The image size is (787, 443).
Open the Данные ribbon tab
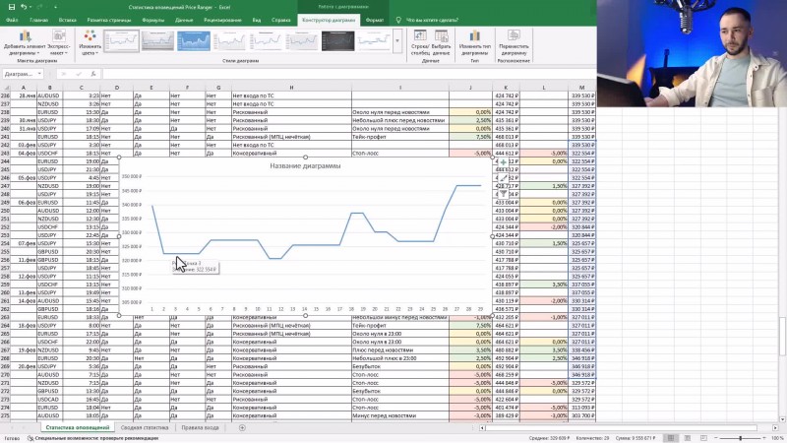click(184, 20)
